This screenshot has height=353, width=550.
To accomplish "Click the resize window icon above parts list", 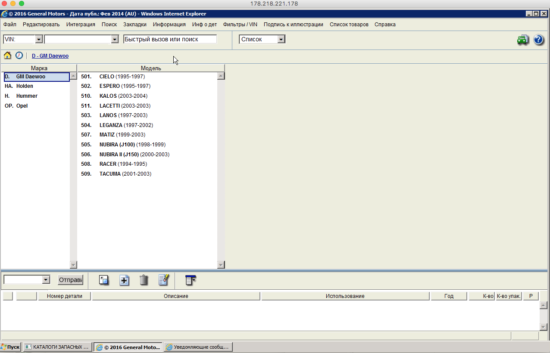I will [104, 280].
